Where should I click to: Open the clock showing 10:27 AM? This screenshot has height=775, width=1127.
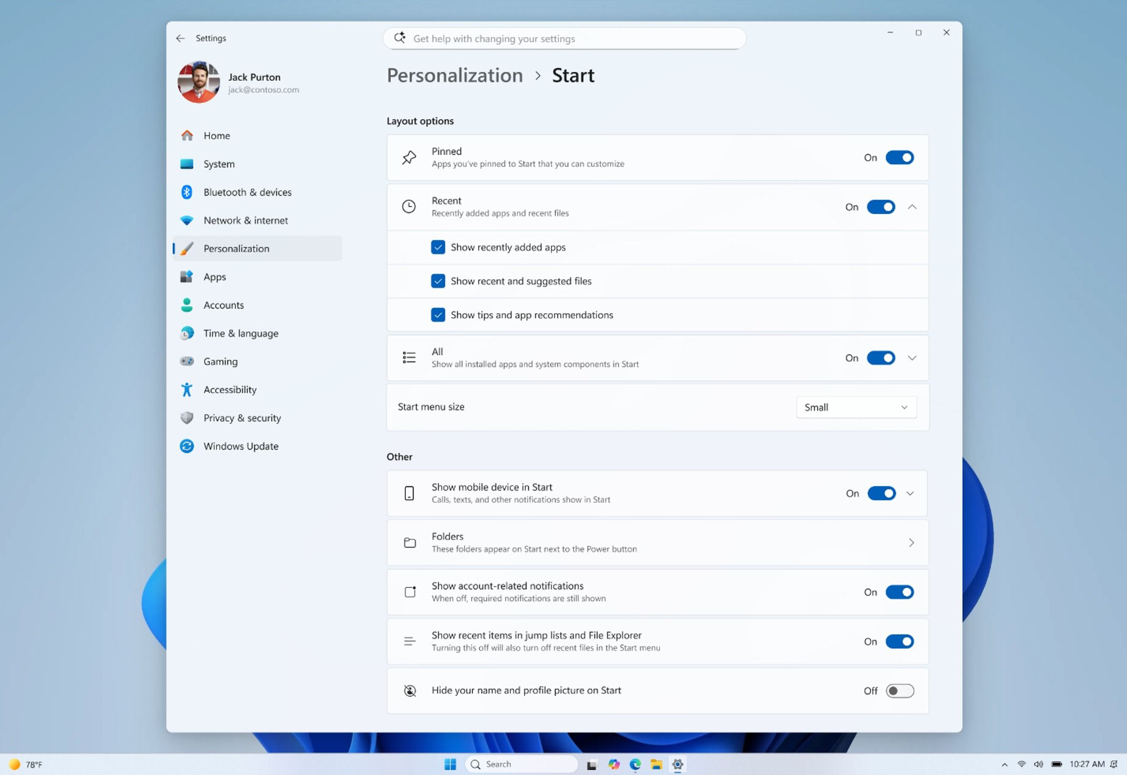(1087, 764)
